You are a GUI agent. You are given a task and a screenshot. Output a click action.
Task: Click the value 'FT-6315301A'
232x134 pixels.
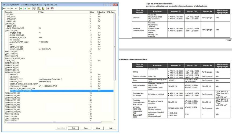(43, 42)
